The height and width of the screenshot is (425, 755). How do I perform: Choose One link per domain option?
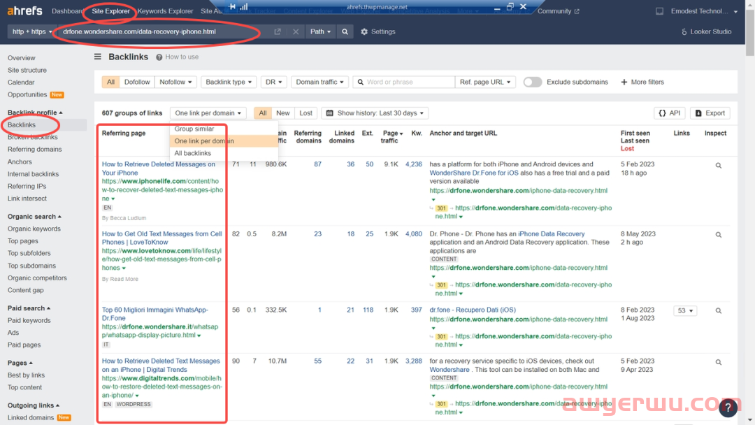click(224, 141)
